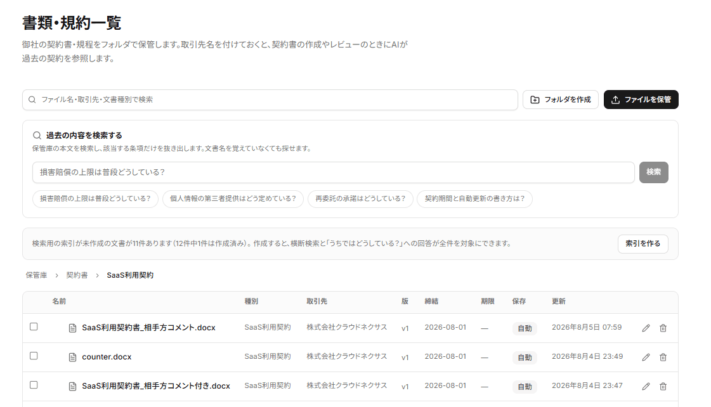Click the 締結 column header
Viewport: 711px width, 407px height.
coord(431,301)
